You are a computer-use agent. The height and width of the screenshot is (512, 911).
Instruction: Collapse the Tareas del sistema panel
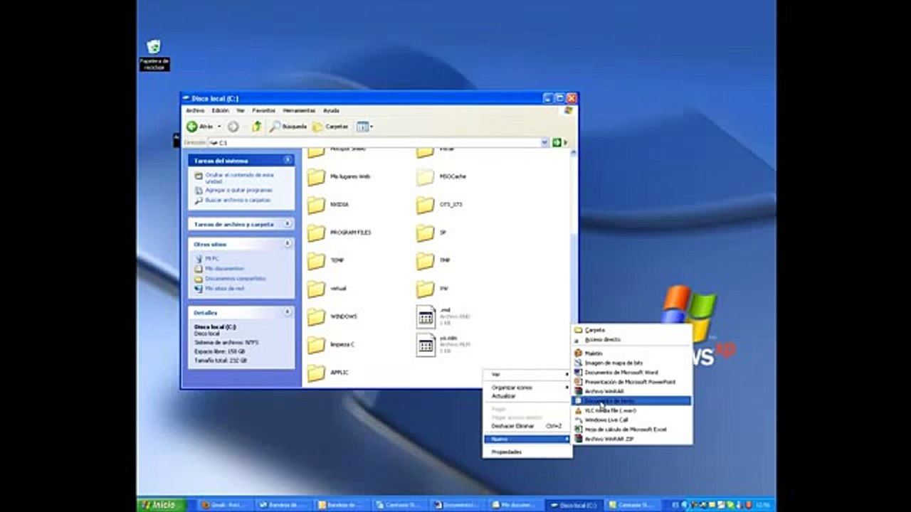tap(288, 161)
